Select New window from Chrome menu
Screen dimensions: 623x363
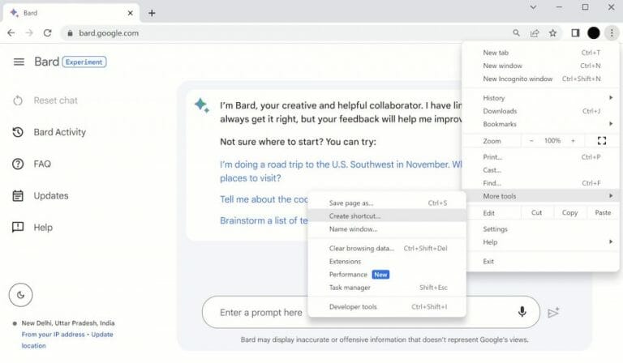[x=542, y=66]
